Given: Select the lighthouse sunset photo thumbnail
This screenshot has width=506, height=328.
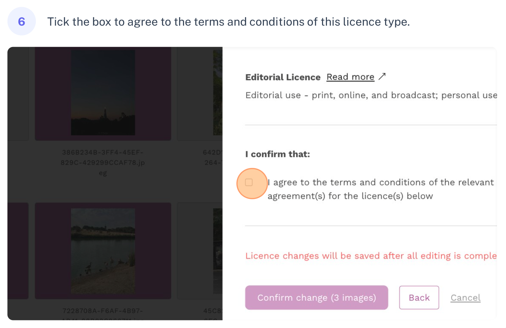Looking at the screenshot, I should pos(103,92).
